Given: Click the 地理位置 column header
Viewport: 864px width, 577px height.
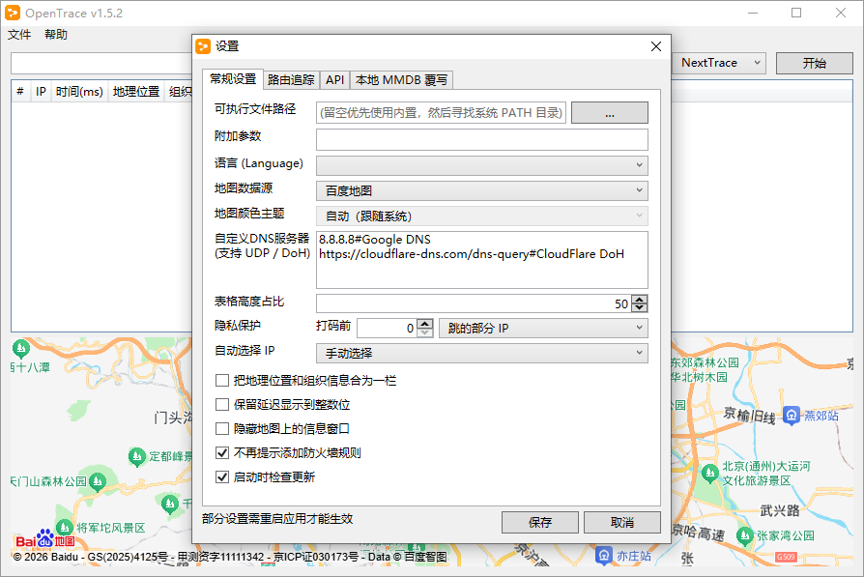Looking at the screenshot, I should tap(136, 92).
